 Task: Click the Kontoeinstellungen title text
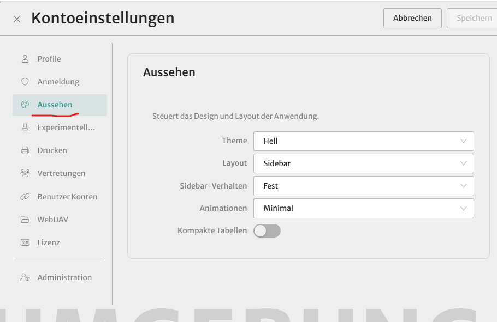pos(103,18)
